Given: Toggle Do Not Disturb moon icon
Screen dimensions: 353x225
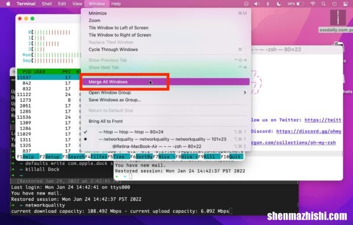Looking at the screenshot, I should (278, 4).
